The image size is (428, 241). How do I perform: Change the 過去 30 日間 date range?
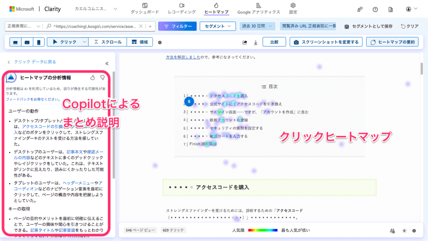point(257,26)
